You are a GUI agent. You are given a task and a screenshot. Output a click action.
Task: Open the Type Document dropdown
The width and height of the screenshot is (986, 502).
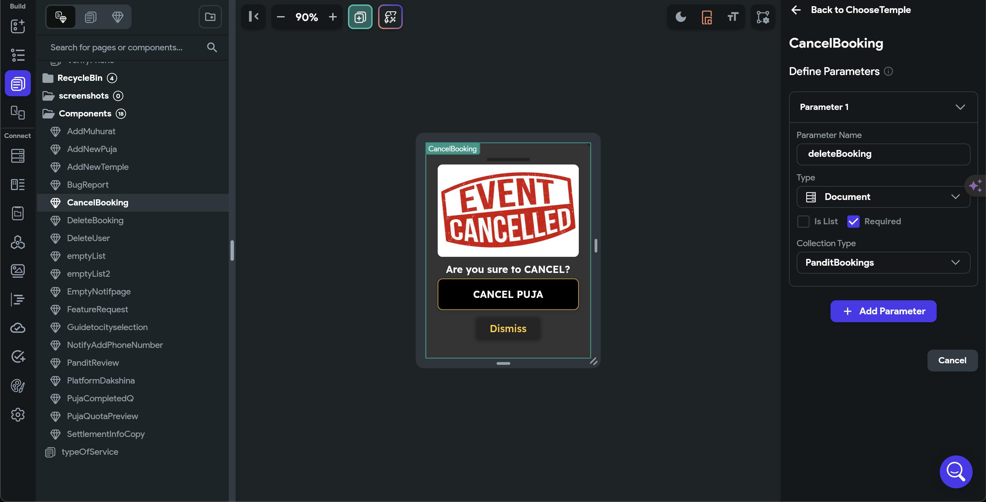(883, 197)
